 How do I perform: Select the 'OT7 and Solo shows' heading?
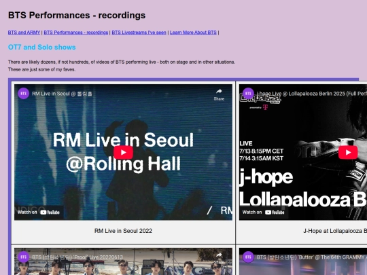click(x=42, y=48)
